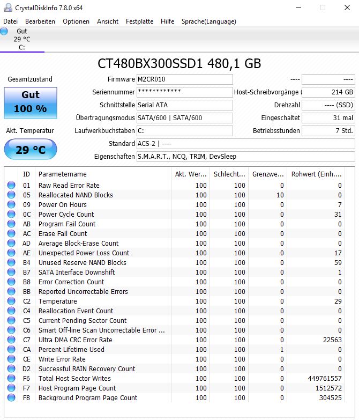This screenshot has height=420, width=359.
Task: Click status icon of Current Pending Sector Count
Action: point(11,320)
